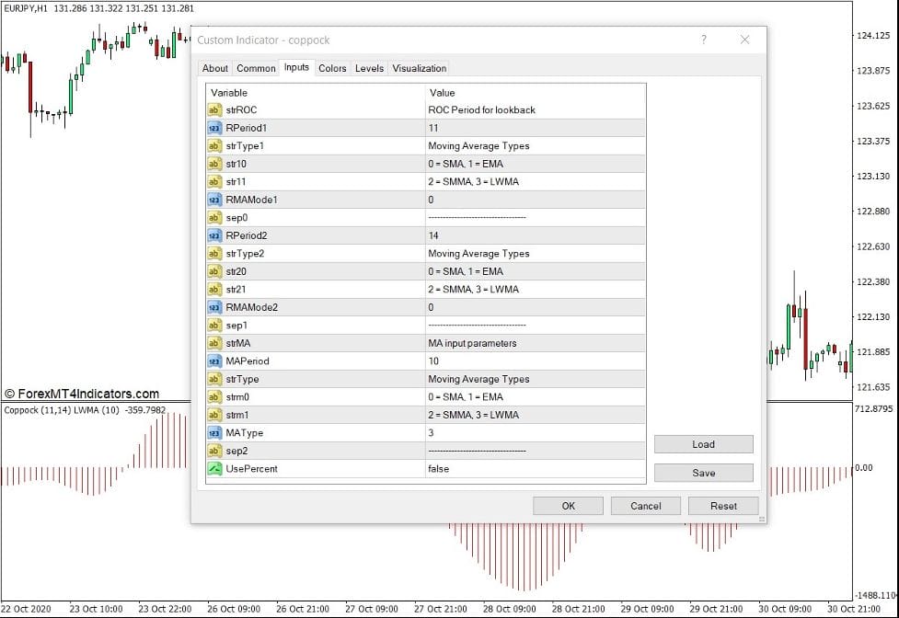899x618 pixels.
Task: Switch to the Colors tab
Action: (332, 68)
